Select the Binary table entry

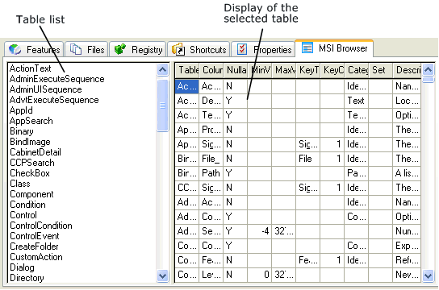click(x=22, y=131)
